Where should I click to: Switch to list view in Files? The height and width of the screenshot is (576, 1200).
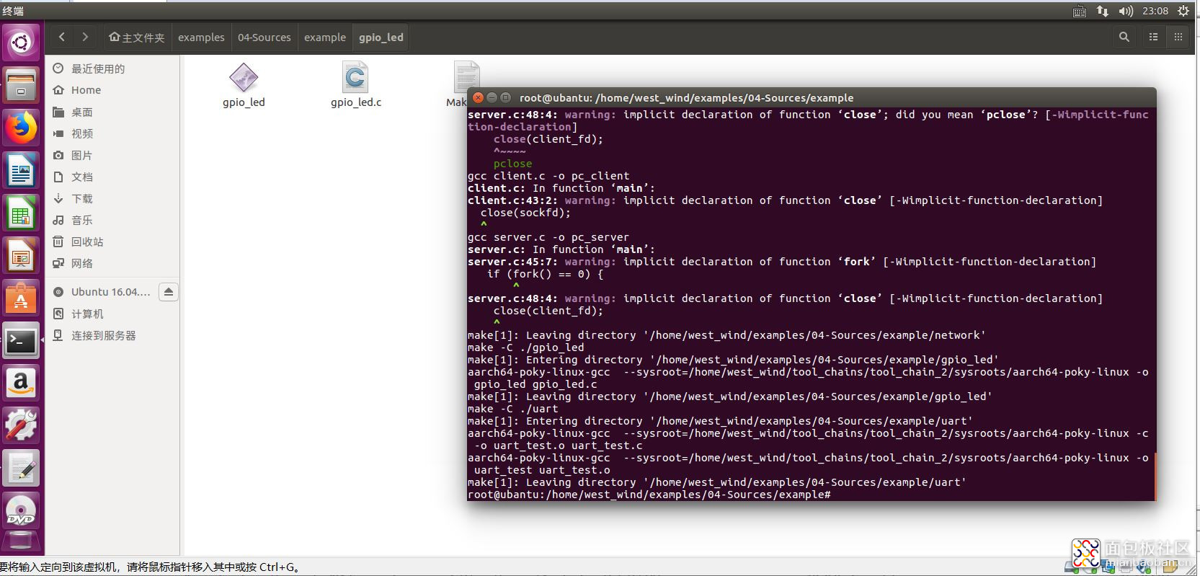1154,37
